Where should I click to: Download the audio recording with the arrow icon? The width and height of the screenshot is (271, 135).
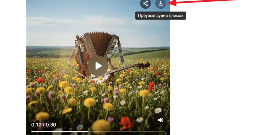(x=161, y=3)
